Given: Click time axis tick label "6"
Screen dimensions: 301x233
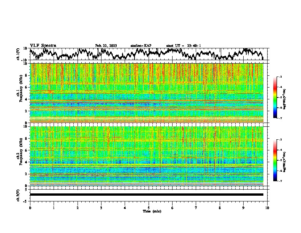Looking at the screenshot, I should point(173,208).
